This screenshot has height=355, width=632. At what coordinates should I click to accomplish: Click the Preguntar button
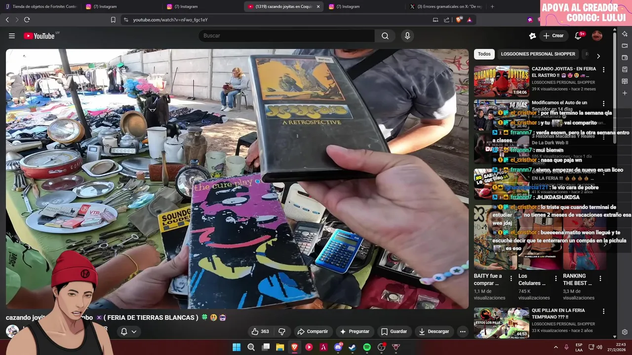click(354, 331)
